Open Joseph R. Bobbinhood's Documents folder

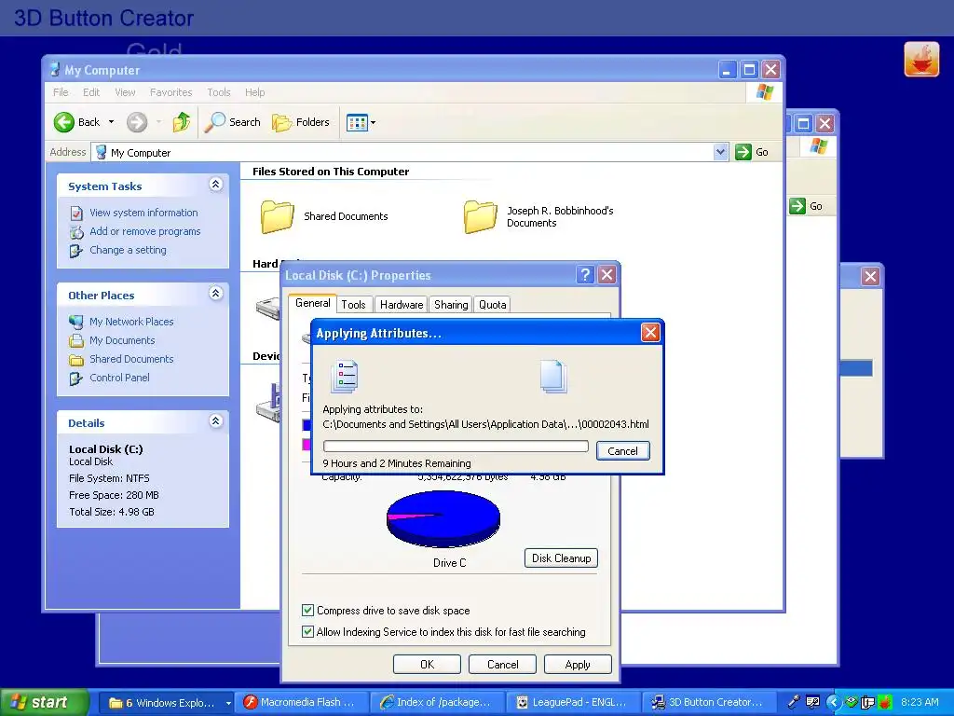(481, 216)
